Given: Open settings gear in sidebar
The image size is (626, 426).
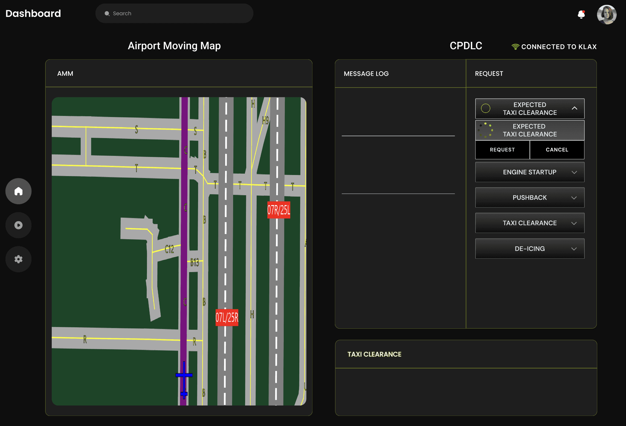Looking at the screenshot, I should click(18, 259).
